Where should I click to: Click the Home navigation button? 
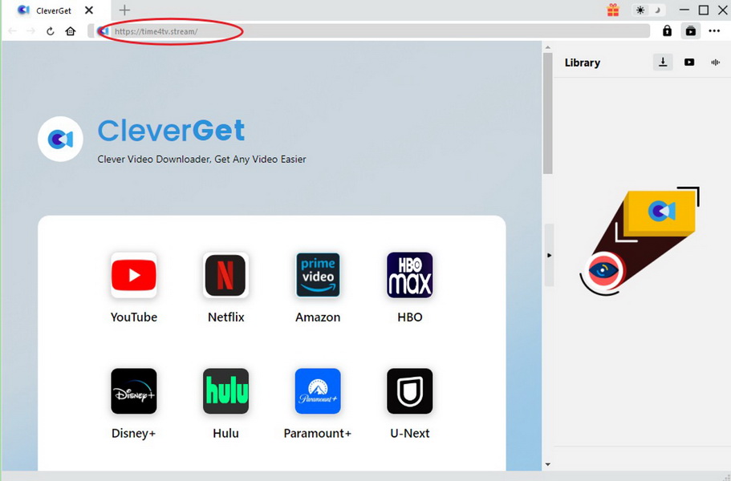[x=70, y=30]
